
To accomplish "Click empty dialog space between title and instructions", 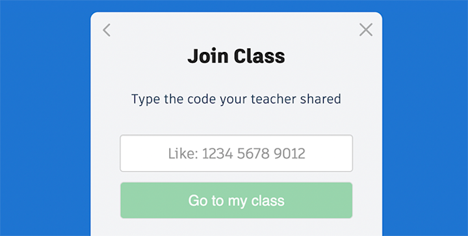I will (236, 79).
